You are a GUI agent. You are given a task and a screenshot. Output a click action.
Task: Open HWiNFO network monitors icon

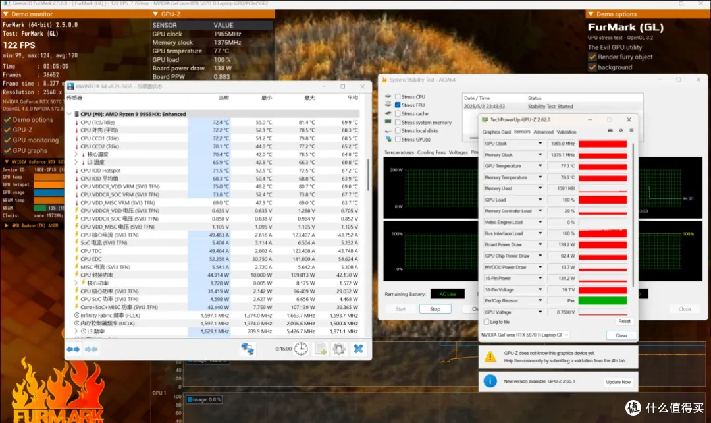pyautogui.click(x=248, y=349)
